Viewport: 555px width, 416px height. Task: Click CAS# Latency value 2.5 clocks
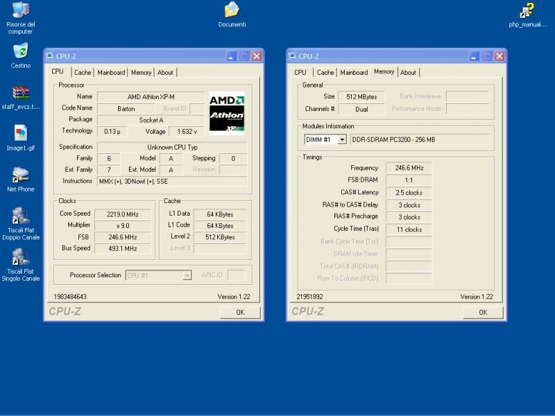[x=409, y=193]
